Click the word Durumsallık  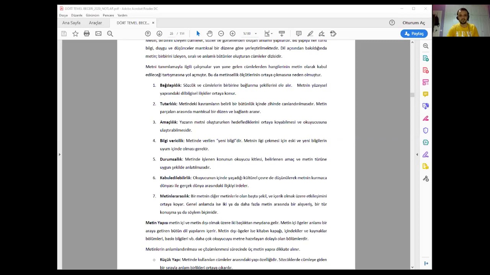click(x=171, y=159)
